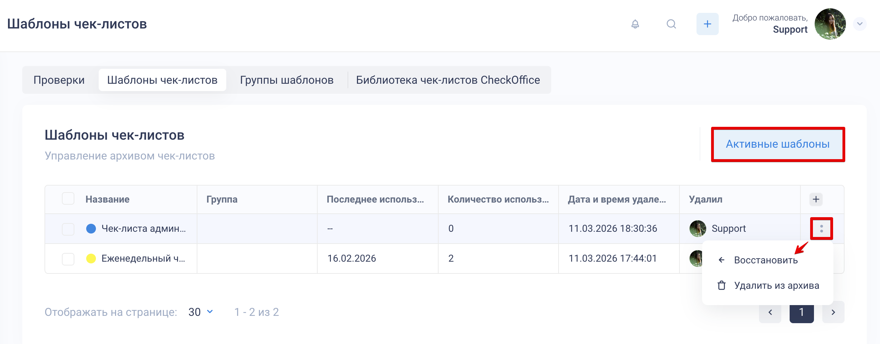This screenshot has height=344, width=880.
Task: Switch to the Проверки tab
Action: [59, 80]
